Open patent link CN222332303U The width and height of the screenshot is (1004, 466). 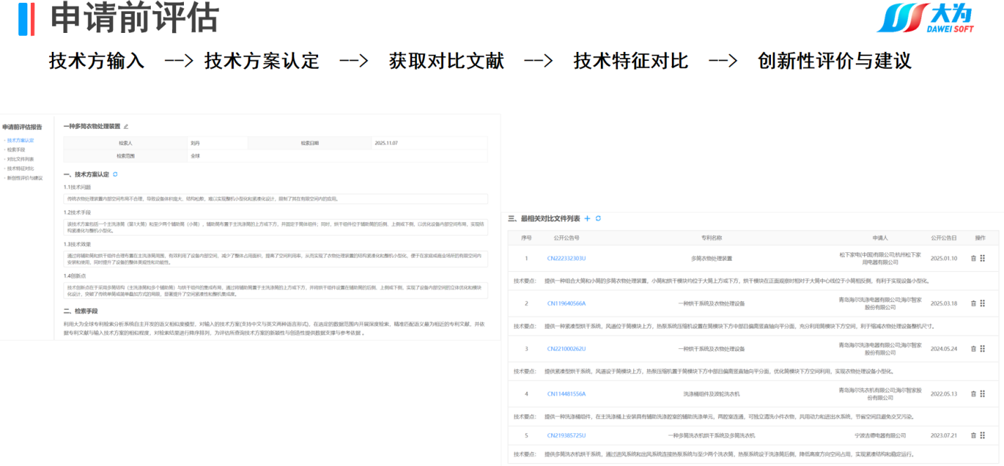[566, 259]
